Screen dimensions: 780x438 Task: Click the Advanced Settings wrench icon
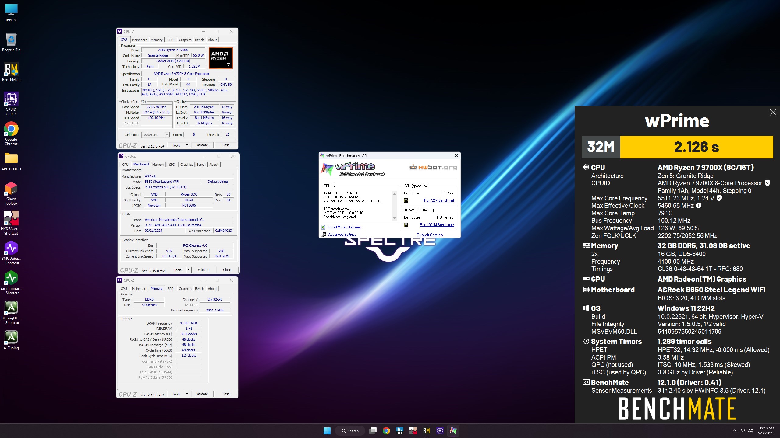tap(324, 235)
